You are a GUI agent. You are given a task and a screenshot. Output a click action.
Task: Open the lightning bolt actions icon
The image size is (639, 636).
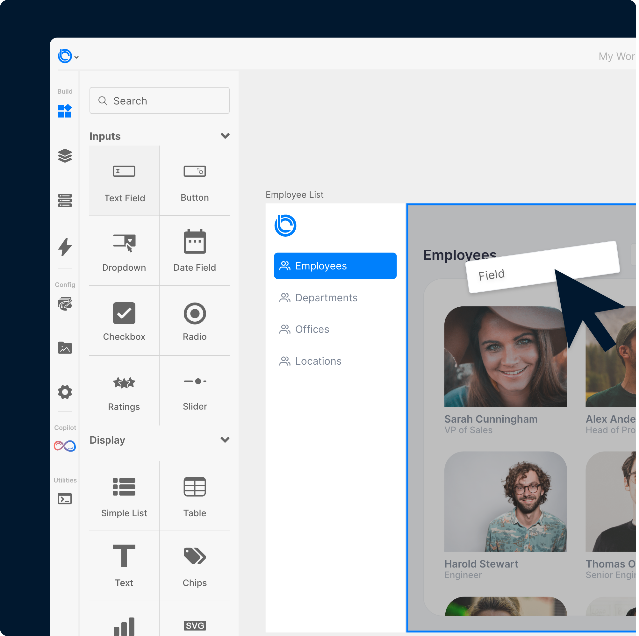coord(65,247)
